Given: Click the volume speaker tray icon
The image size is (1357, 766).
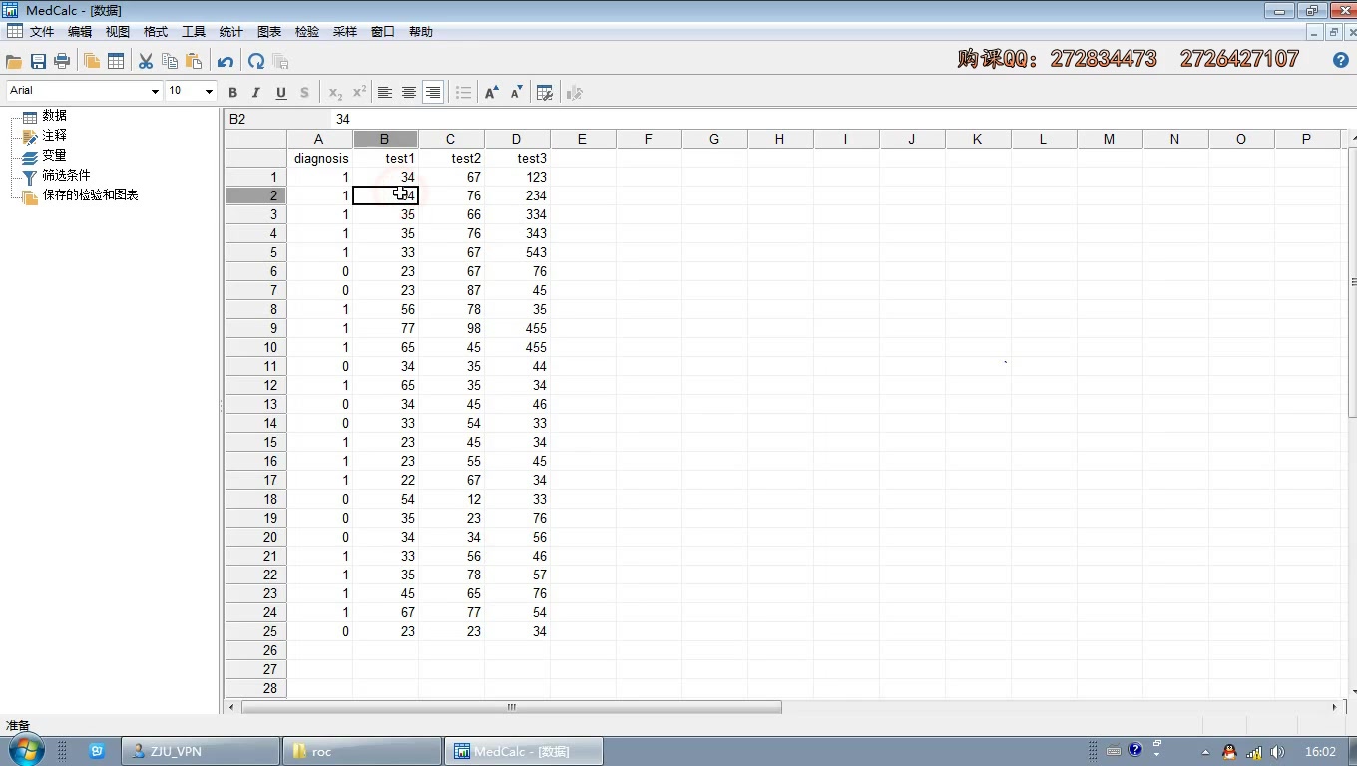Looking at the screenshot, I should (x=1277, y=751).
